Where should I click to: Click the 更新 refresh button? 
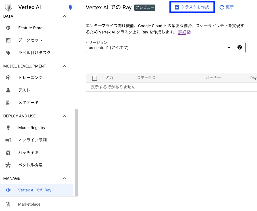pos(227,7)
